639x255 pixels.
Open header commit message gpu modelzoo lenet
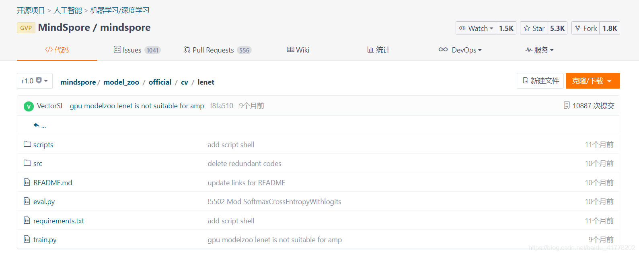tap(137, 105)
